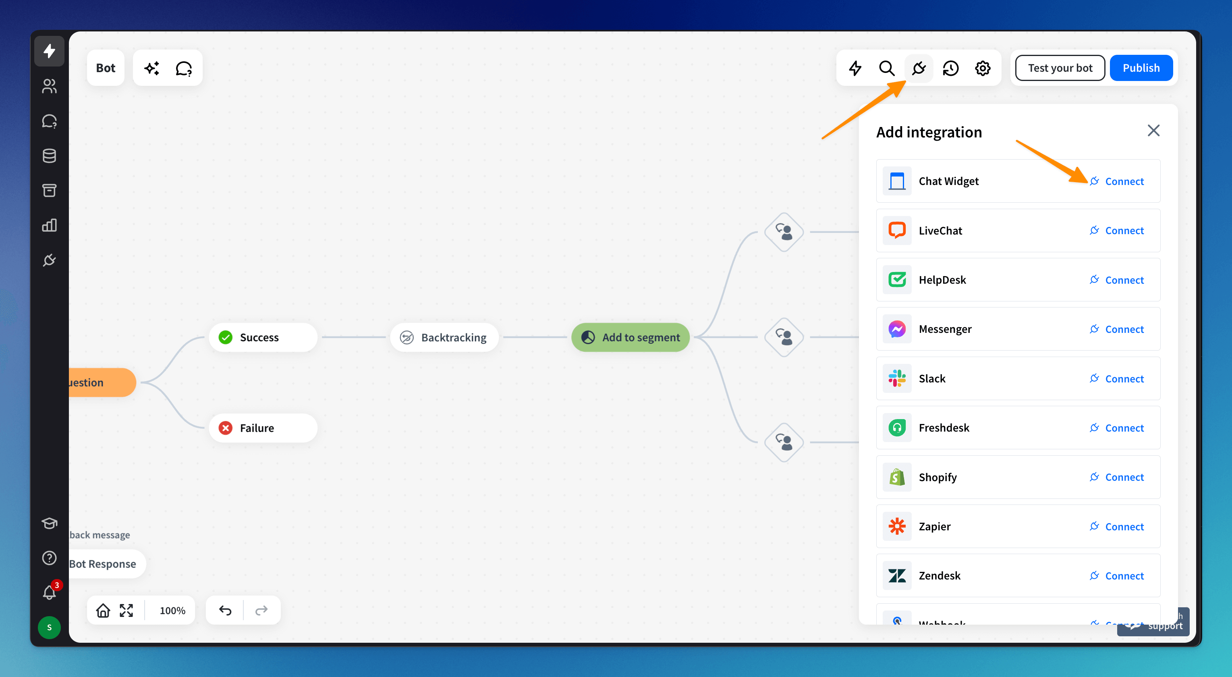
Task: Open the analytics bar chart sidebar icon
Action: click(x=49, y=225)
